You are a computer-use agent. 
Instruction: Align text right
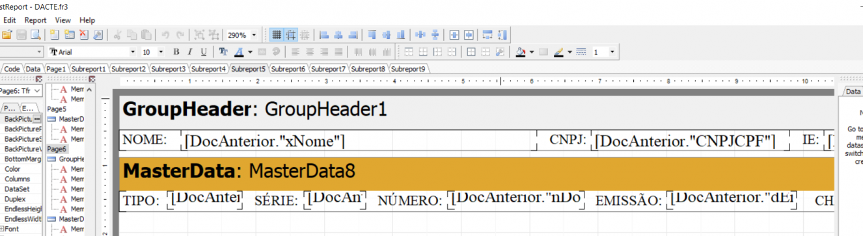point(324,52)
